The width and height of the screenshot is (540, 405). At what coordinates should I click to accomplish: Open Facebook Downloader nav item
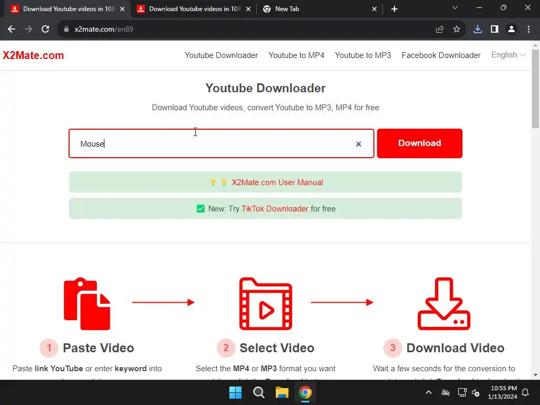coord(441,55)
